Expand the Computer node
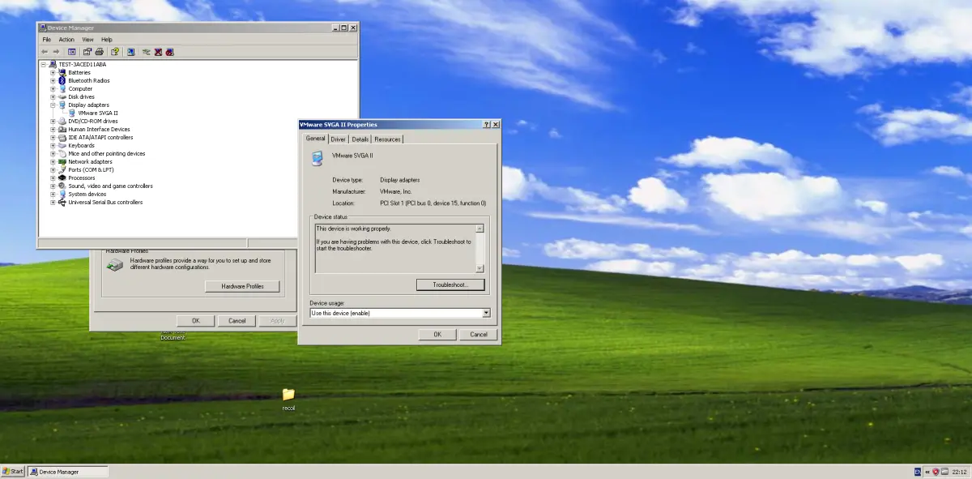Screen dimensions: 972x479 53,88
